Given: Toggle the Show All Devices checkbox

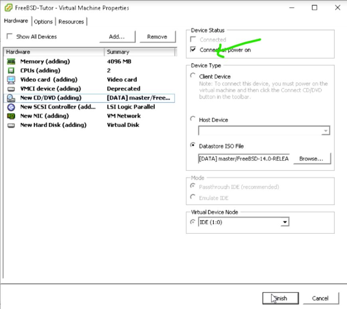Looking at the screenshot, I should point(10,36).
